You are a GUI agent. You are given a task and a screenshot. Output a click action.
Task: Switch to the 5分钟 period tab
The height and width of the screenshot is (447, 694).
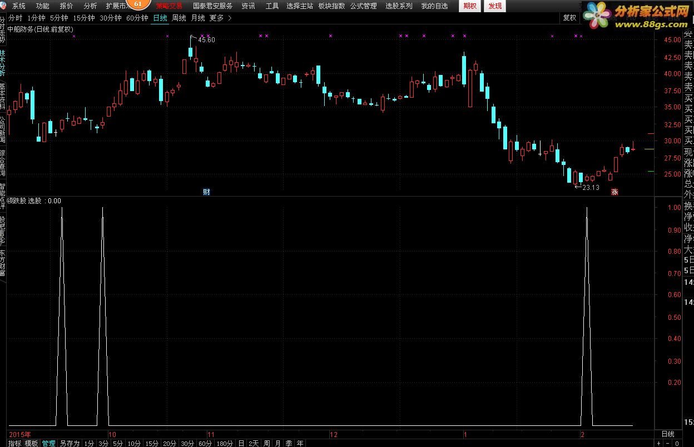point(59,18)
